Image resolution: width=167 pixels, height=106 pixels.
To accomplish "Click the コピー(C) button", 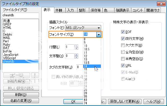I will point(17,75).
